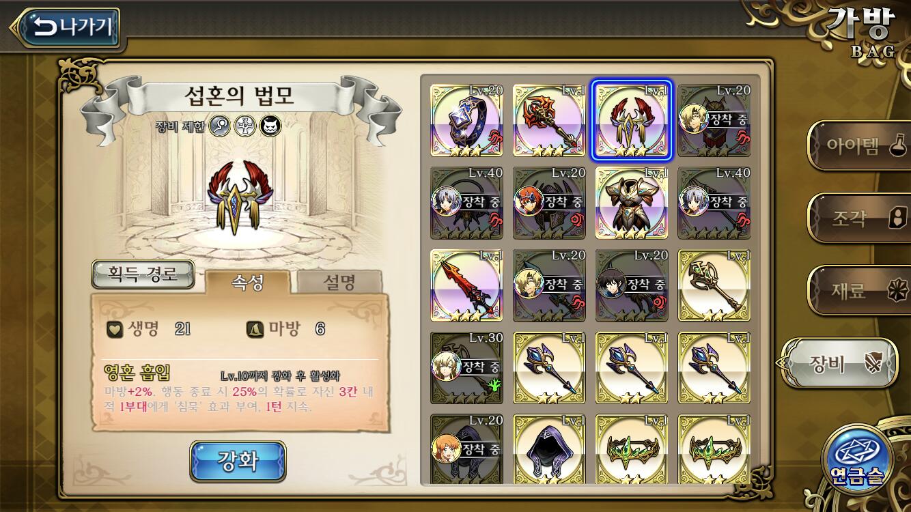Image resolution: width=911 pixels, height=512 pixels.
Task: Select the dark purple hood item
Action: pyautogui.click(x=549, y=449)
